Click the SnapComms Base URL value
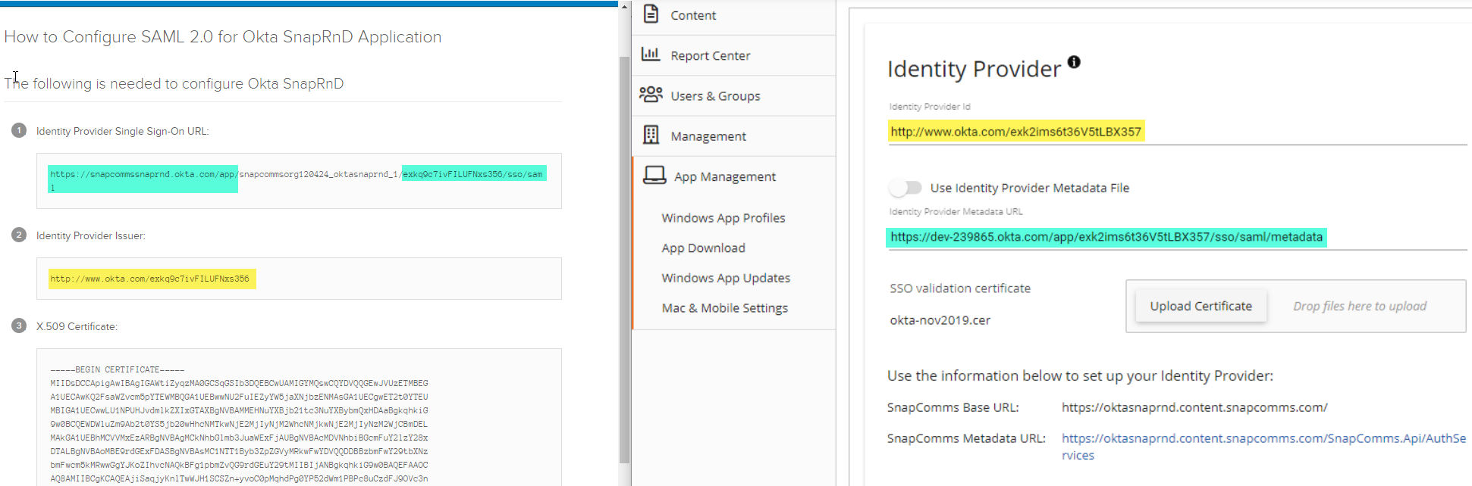Viewport: 1472px width, 486px height. point(1194,407)
